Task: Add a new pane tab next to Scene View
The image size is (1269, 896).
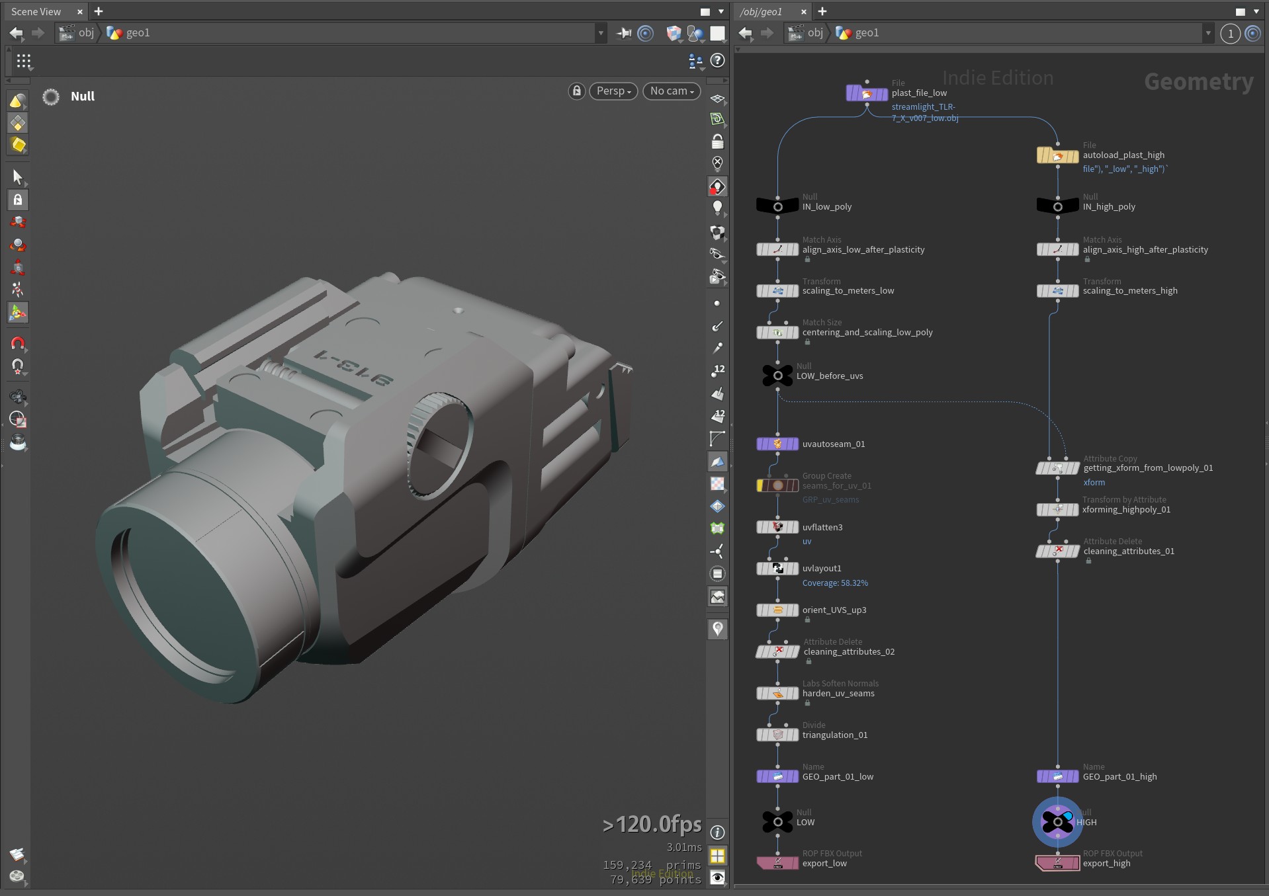Action: tap(99, 11)
